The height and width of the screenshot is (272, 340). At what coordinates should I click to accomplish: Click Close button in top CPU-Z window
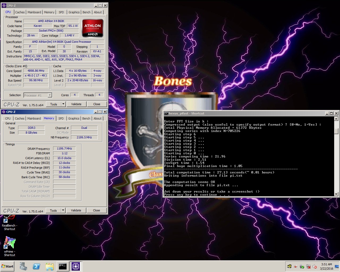point(97,104)
